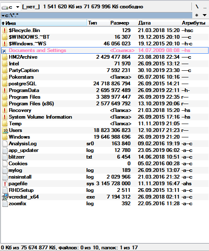This screenshot has height=251, width=209.
Task: Go to root directory with backslash button
Action: [x=197, y=7]
